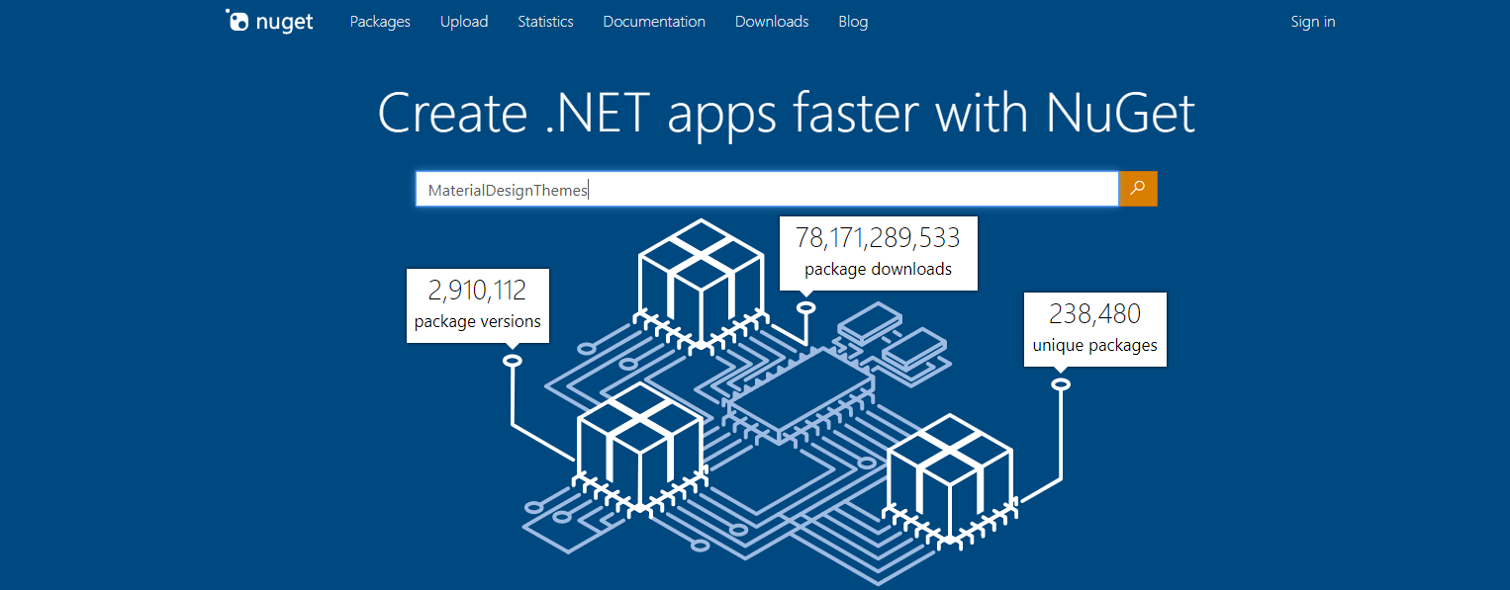The width and height of the screenshot is (1510, 590).
Task: Click the search input containing MaterialDesignThemes
Action: point(766,189)
